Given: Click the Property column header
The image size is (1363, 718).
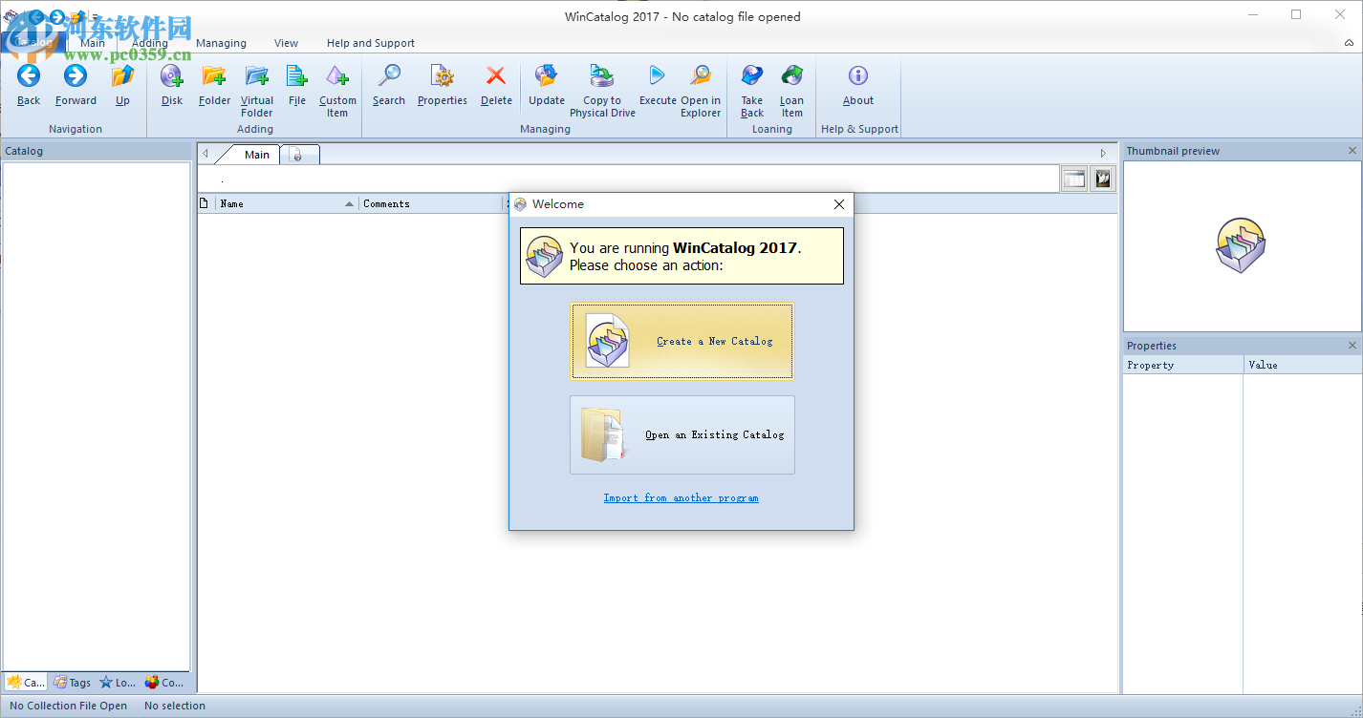Looking at the screenshot, I should tap(1183, 365).
